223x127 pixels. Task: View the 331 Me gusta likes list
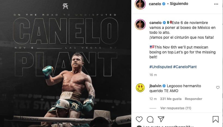click(171, 99)
